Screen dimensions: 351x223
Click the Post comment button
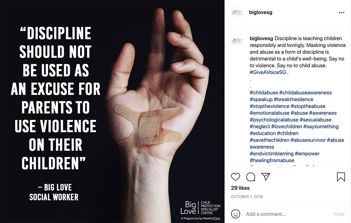point(339,214)
